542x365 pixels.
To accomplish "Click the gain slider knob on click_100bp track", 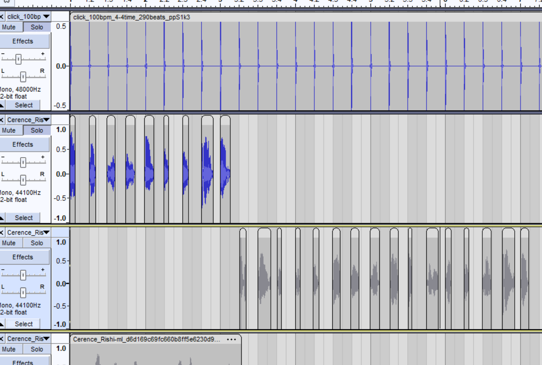I will (x=18, y=59).
